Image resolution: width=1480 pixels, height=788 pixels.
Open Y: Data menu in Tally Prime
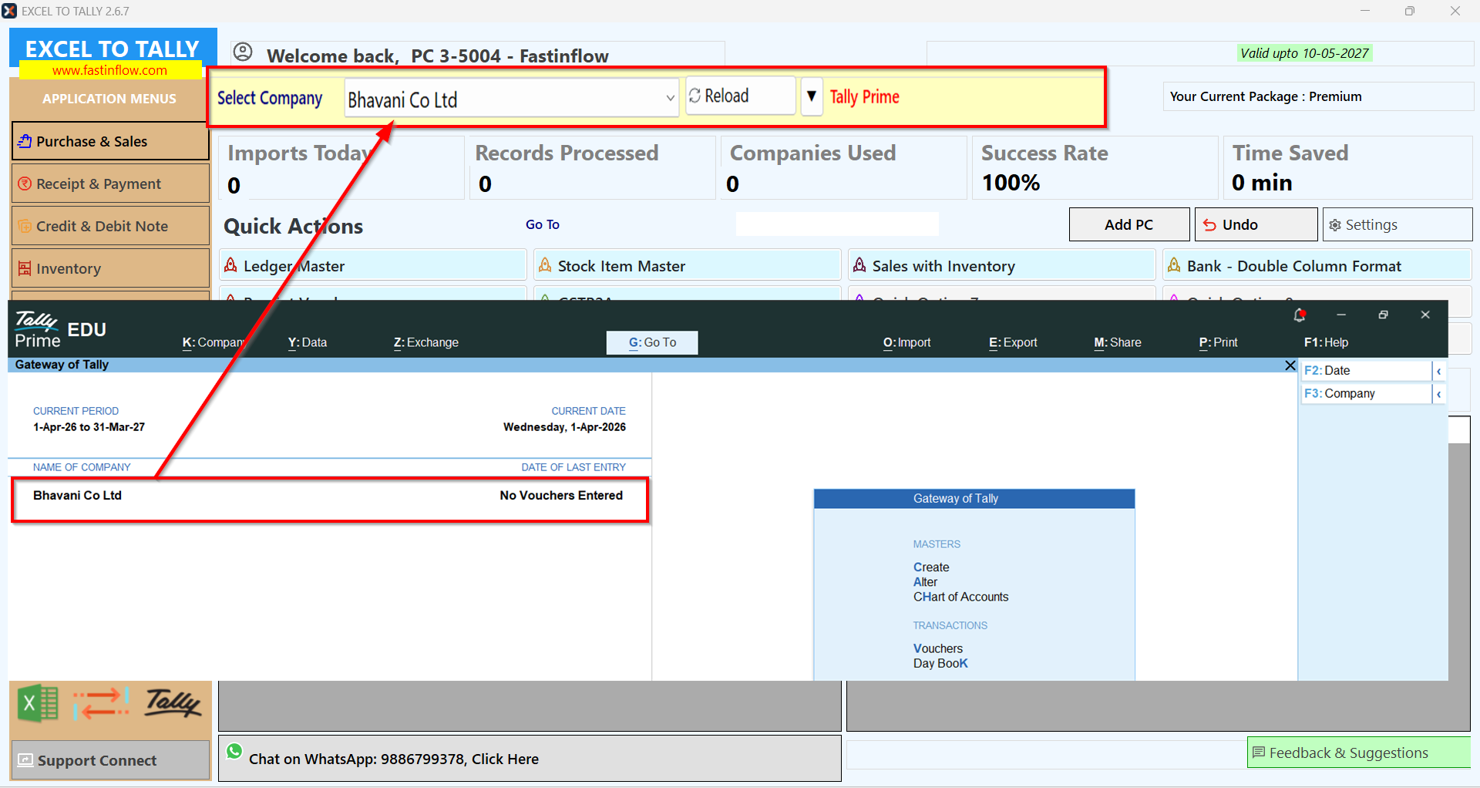307,342
